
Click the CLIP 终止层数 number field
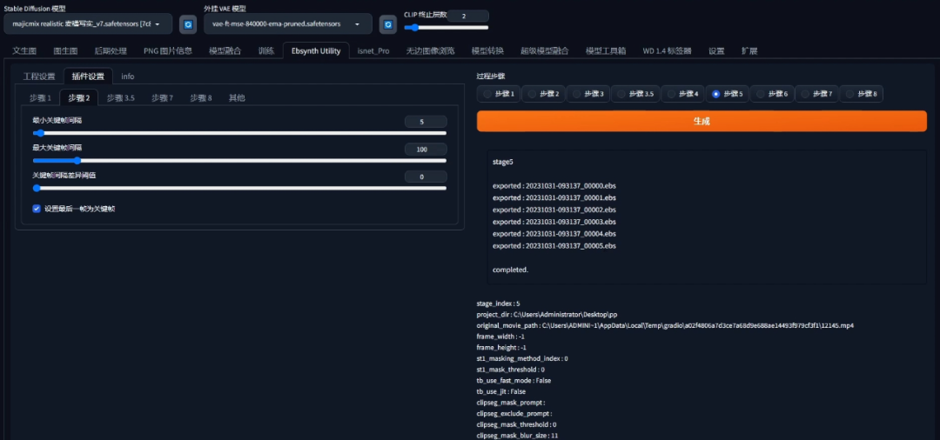[467, 17]
